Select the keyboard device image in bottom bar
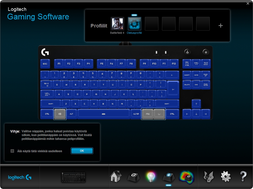Image resolution: width=253 pixels, height=189 pixels. (x=73, y=177)
